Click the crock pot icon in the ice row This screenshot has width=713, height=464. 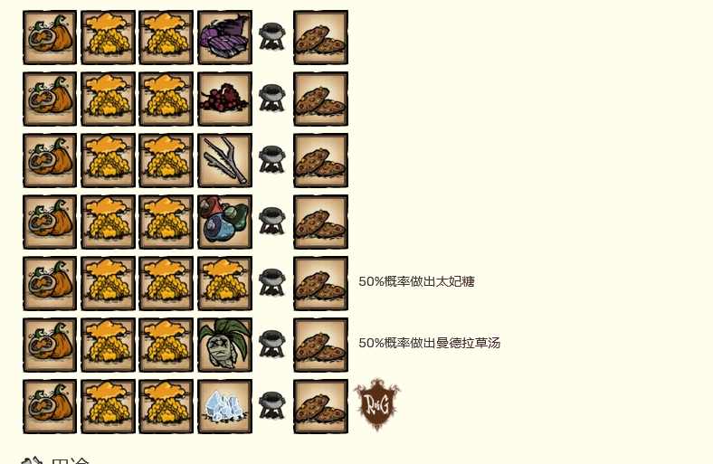[x=272, y=406]
